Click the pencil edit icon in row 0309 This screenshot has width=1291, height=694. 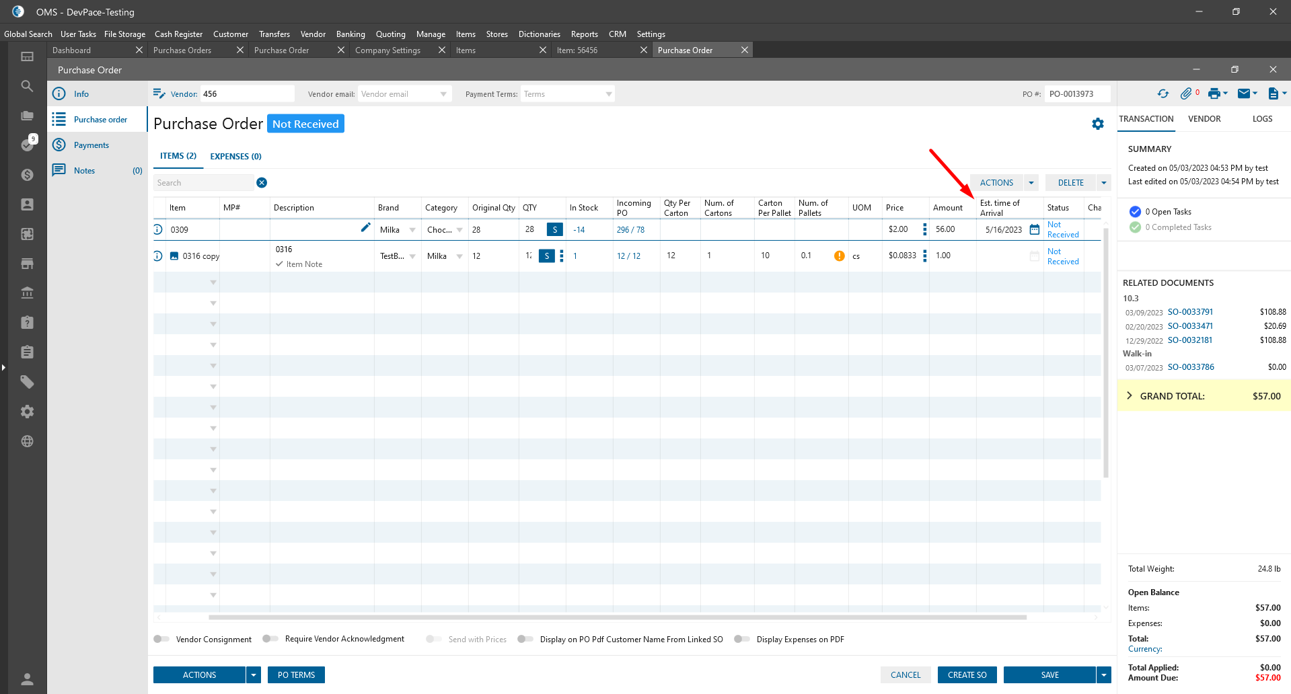(365, 228)
